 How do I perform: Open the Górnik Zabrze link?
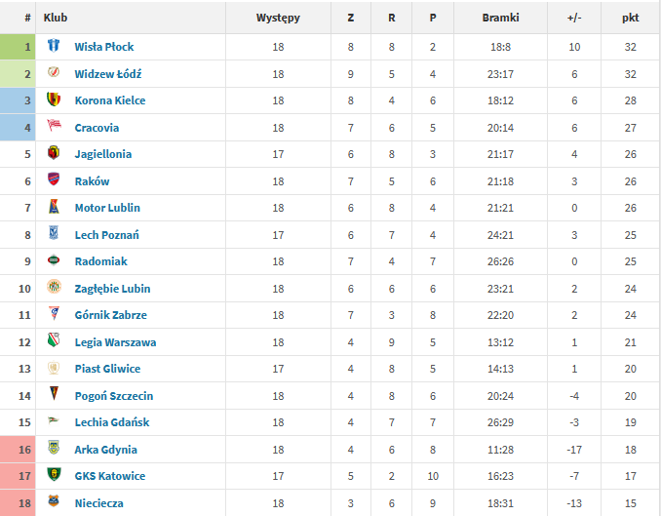click(110, 315)
